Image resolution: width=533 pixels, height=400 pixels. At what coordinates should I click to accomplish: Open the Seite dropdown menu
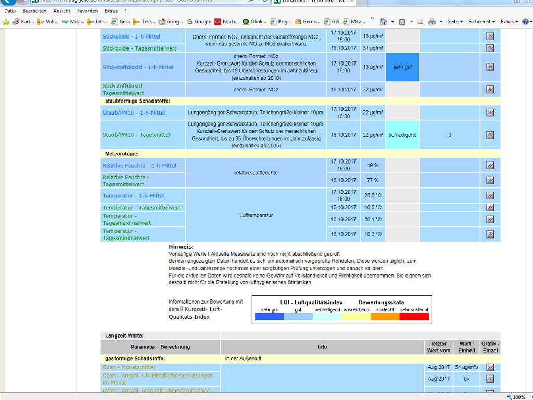[x=455, y=22]
